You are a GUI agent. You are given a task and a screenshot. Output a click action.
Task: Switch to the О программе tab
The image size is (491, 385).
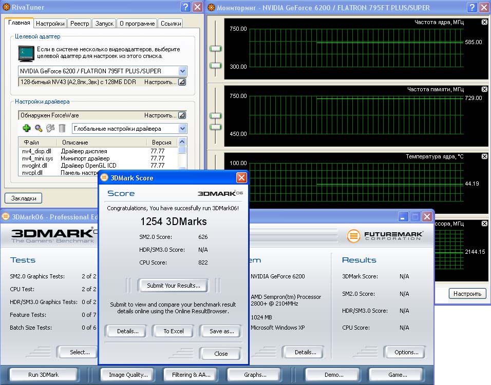click(137, 24)
